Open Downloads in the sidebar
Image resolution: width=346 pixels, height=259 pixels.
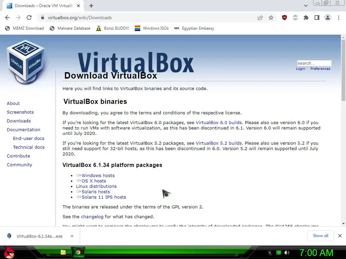(19, 121)
